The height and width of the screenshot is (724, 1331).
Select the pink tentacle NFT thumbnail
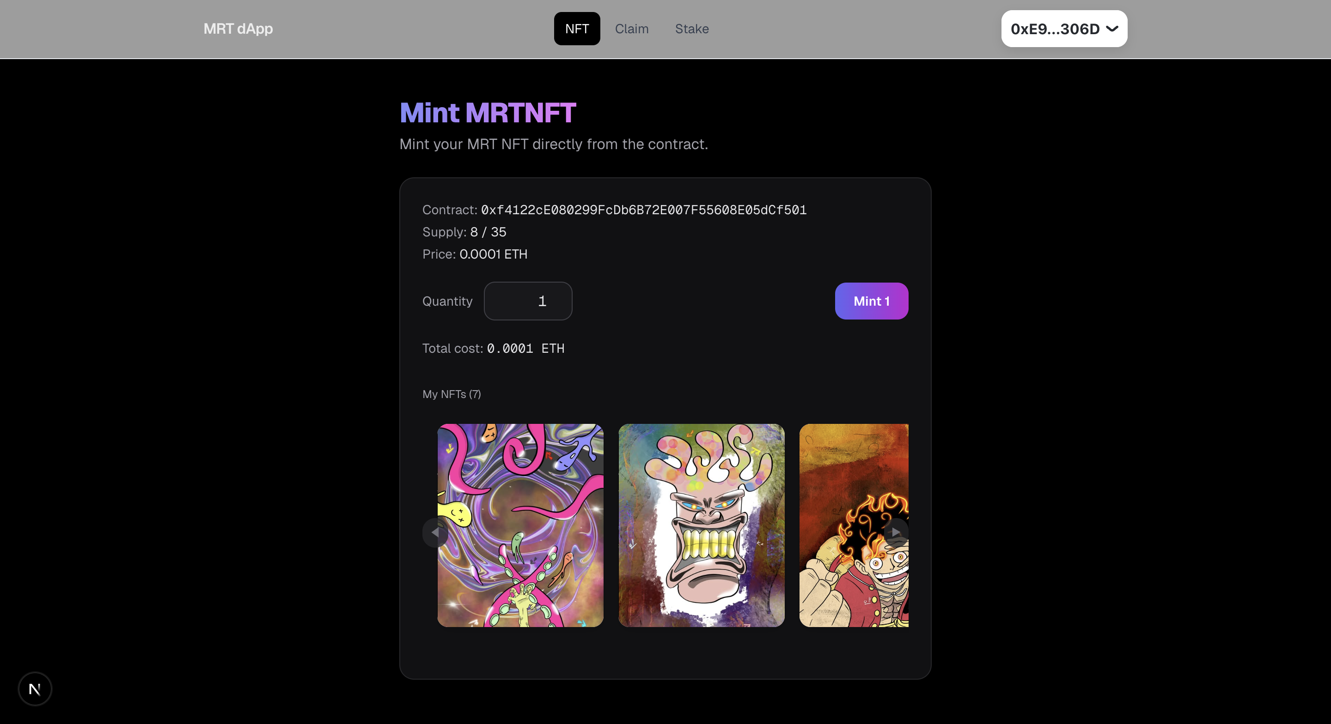520,525
